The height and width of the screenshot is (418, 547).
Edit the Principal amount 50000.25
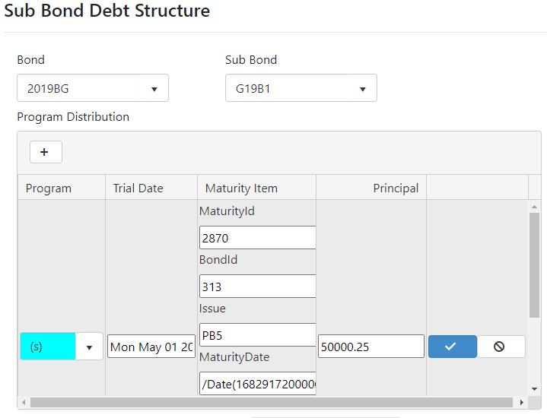(370, 347)
